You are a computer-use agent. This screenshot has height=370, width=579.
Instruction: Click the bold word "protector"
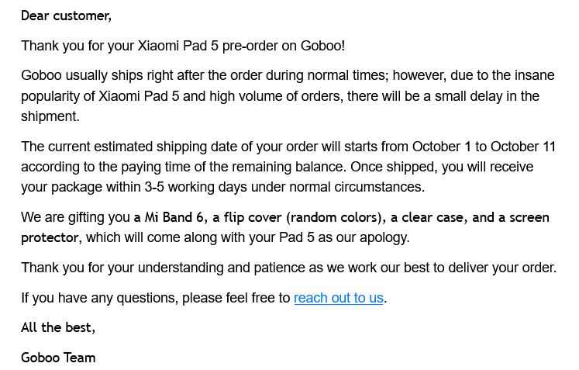(50, 237)
